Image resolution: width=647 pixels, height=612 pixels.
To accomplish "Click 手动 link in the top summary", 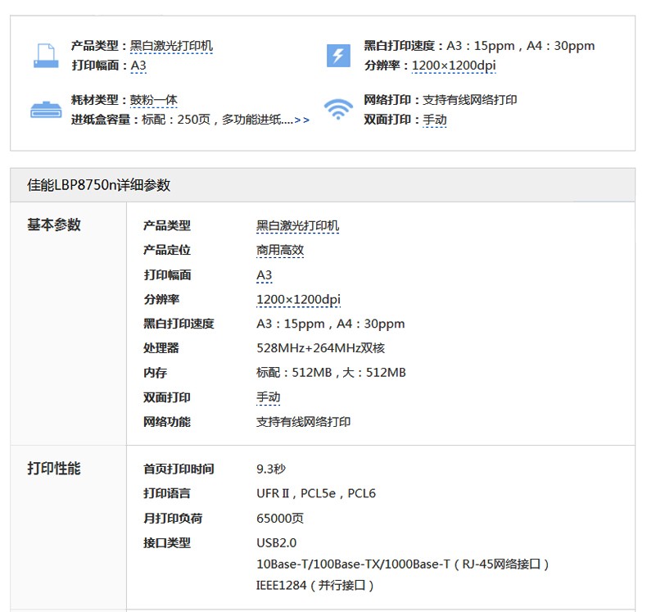I will point(434,120).
